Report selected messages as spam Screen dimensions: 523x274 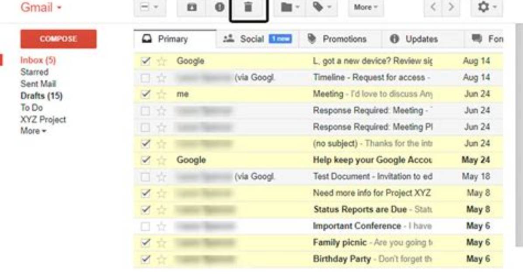pyautogui.click(x=220, y=7)
